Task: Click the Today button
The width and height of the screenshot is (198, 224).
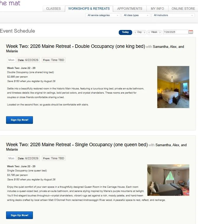Action: 125,32
